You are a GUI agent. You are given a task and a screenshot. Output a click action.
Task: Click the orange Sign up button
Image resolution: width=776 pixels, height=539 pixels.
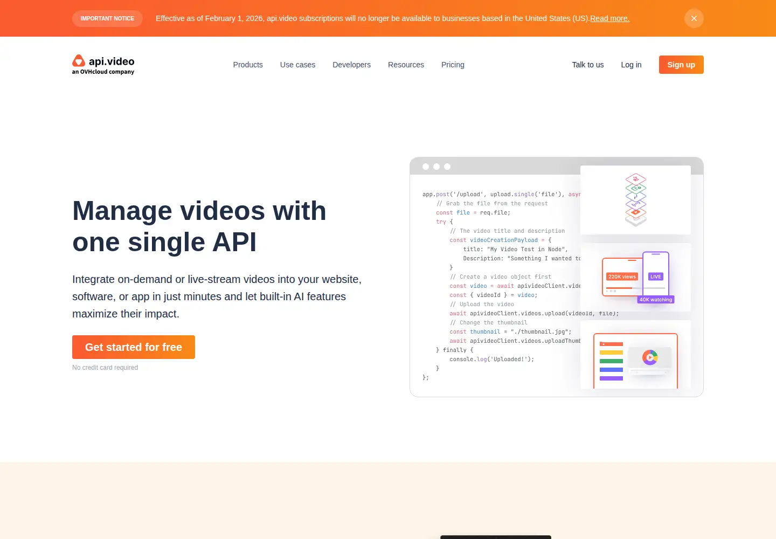tap(681, 65)
